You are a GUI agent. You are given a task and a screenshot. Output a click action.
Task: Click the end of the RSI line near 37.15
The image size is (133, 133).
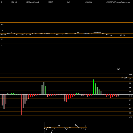pos(118,36)
